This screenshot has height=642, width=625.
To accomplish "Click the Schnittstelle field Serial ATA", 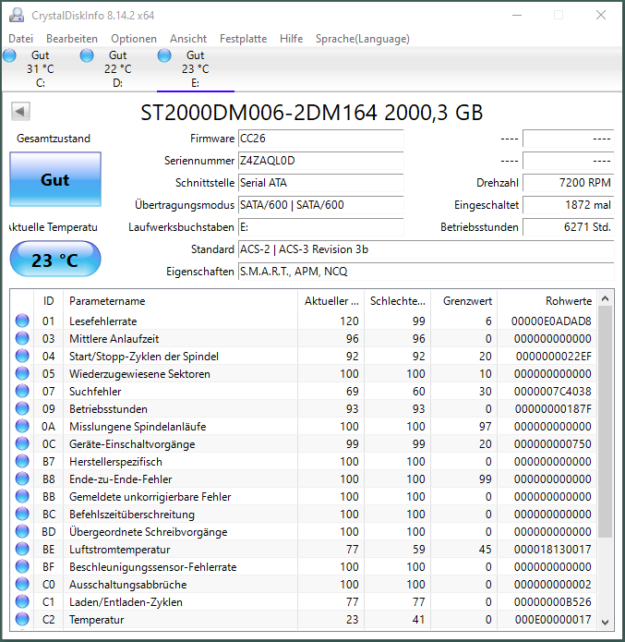I will pos(321,183).
